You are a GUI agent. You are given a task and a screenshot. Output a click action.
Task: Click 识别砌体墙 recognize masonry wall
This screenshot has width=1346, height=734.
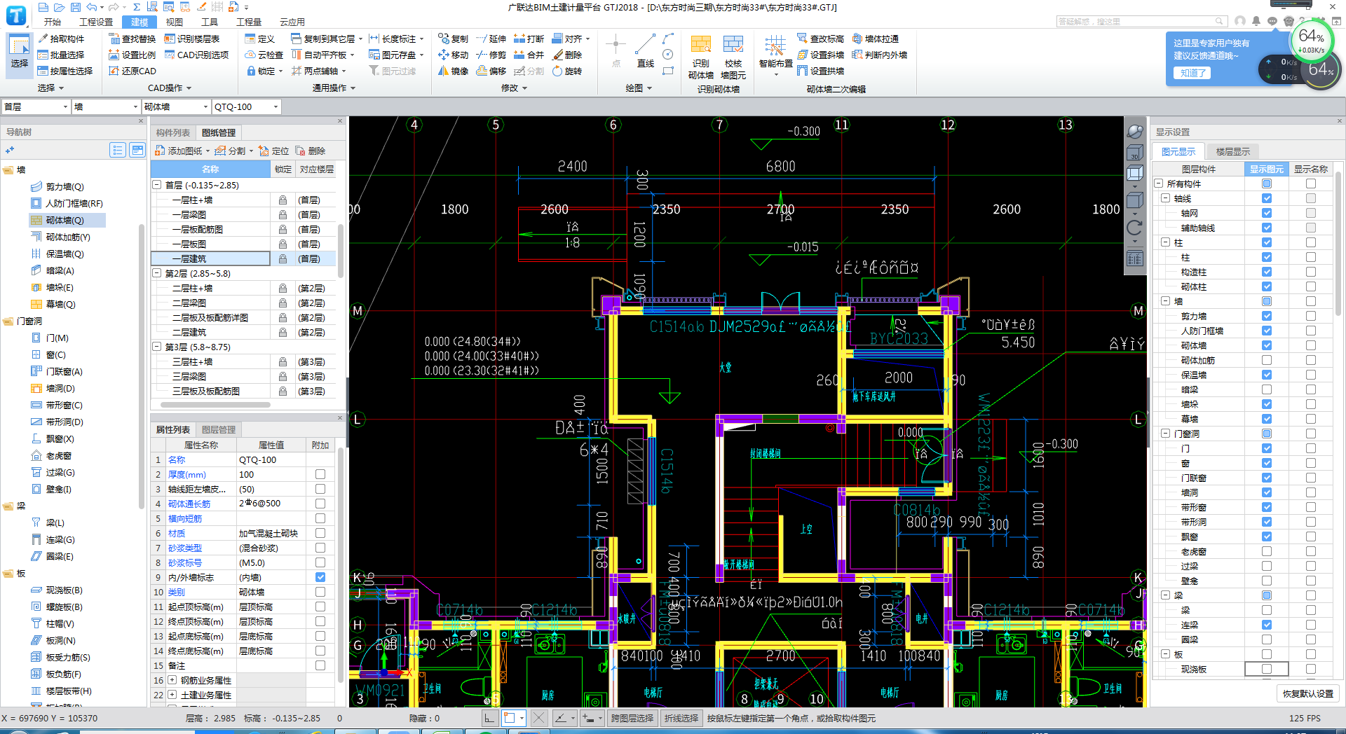[700, 57]
